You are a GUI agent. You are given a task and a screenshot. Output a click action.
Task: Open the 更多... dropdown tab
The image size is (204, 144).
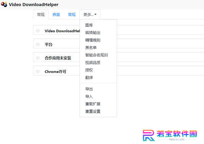coord(90,15)
